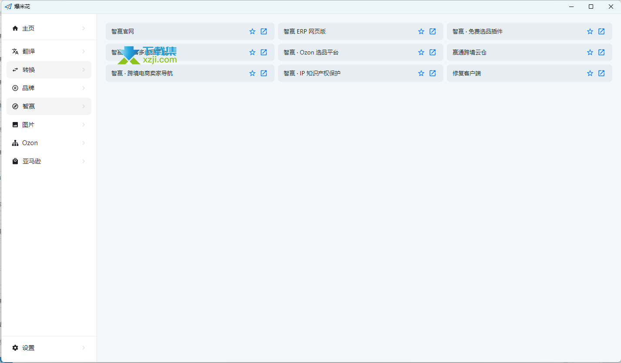Click the home icon beside 主页
621x363 pixels.
15,28
